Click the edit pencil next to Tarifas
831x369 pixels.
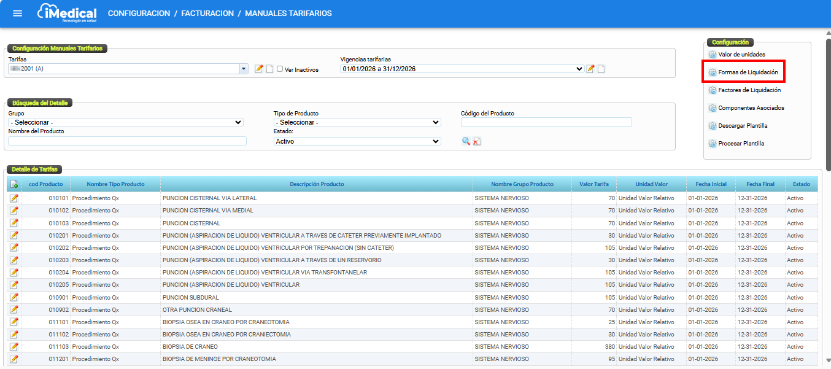259,69
